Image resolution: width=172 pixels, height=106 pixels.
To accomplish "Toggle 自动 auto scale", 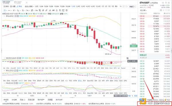I will click(x=136, y=96).
